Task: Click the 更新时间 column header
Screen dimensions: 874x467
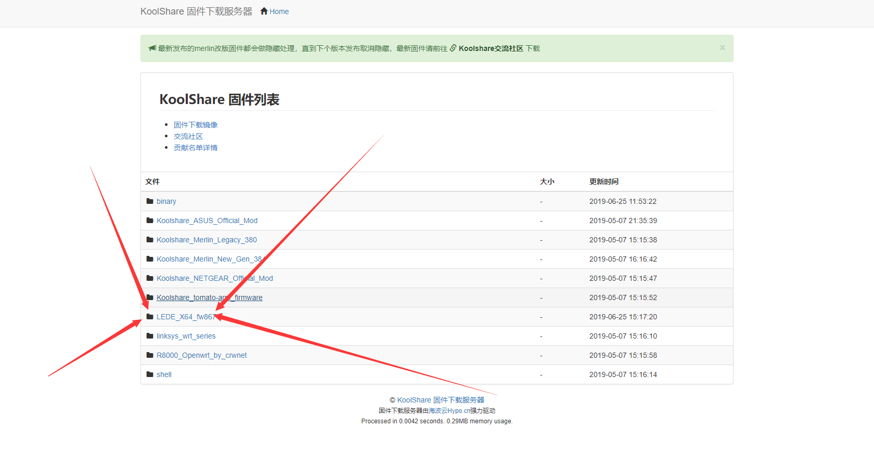Action: point(604,181)
